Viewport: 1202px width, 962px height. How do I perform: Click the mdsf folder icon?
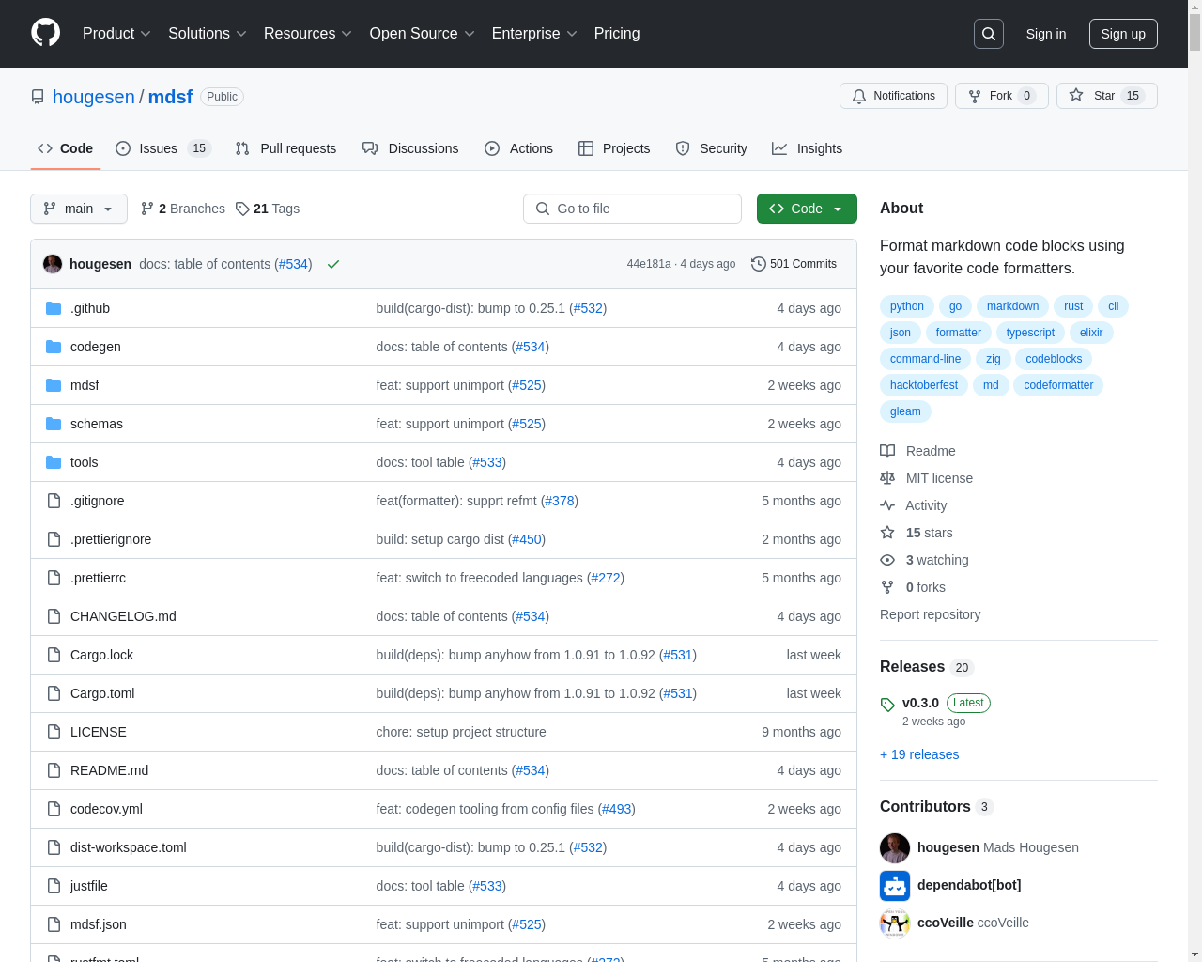[x=54, y=385]
